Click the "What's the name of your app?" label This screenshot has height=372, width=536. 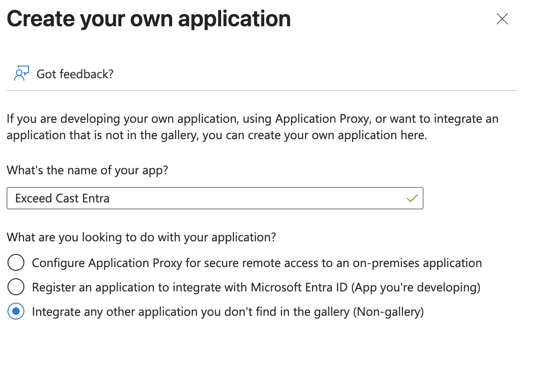(x=87, y=170)
